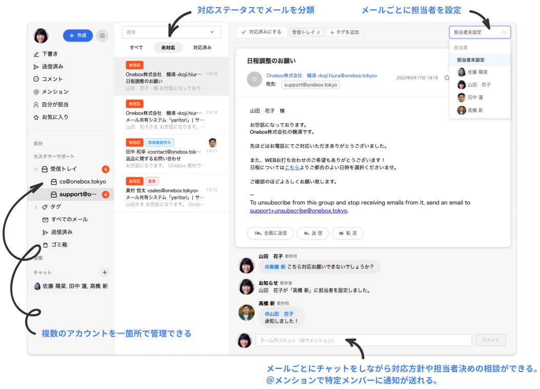Add a new chat with plus icon
Viewport: 540px width, 389px height.
coord(105,272)
